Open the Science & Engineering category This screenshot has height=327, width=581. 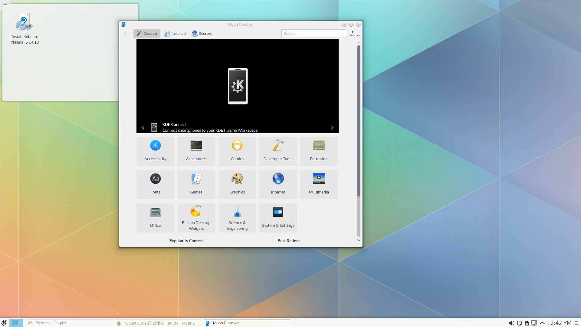(237, 218)
